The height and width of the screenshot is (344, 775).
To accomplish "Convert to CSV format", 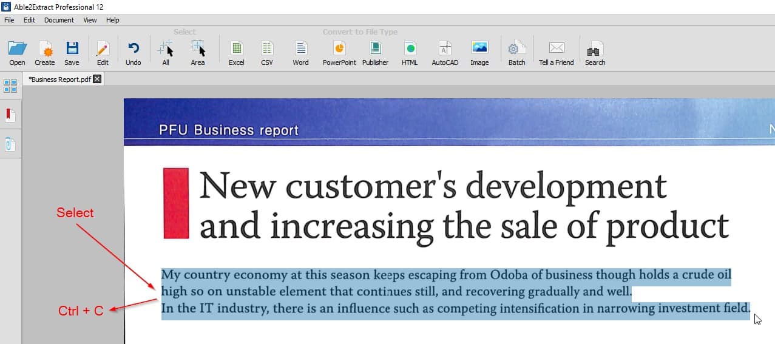I will pyautogui.click(x=267, y=49).
